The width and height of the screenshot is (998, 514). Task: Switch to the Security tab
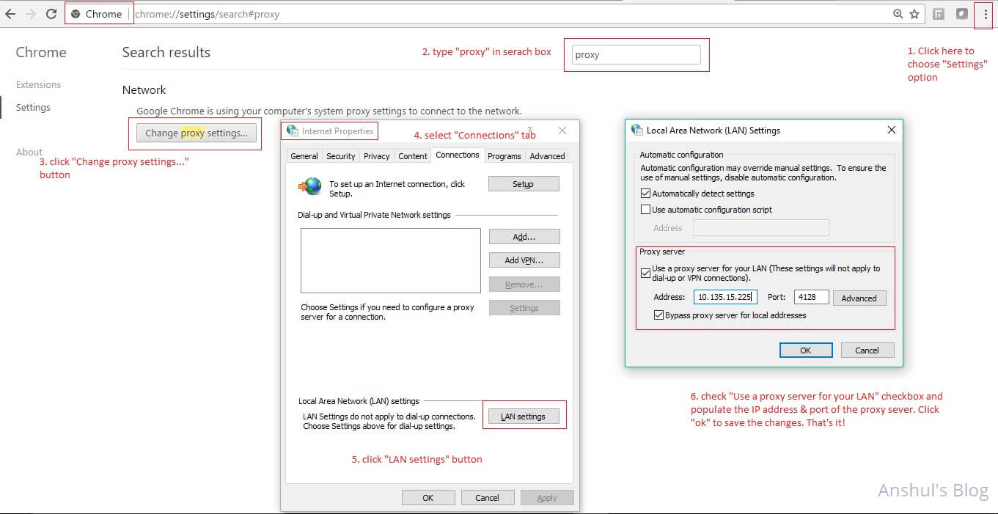pos(341,155)
